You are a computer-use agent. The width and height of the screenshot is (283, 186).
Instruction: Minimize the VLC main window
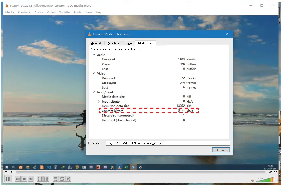coord(251,5)
